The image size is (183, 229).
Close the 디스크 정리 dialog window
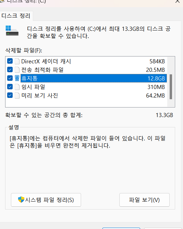click(178, 1)
